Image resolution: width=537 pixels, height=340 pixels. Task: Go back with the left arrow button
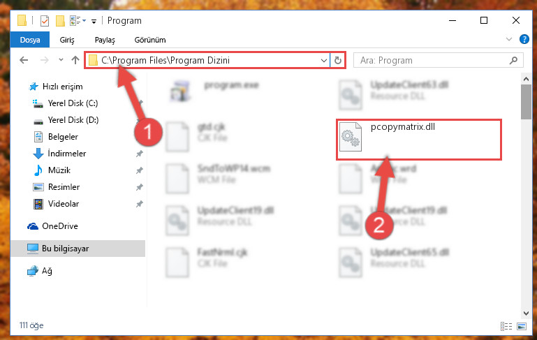coord(24,61)
